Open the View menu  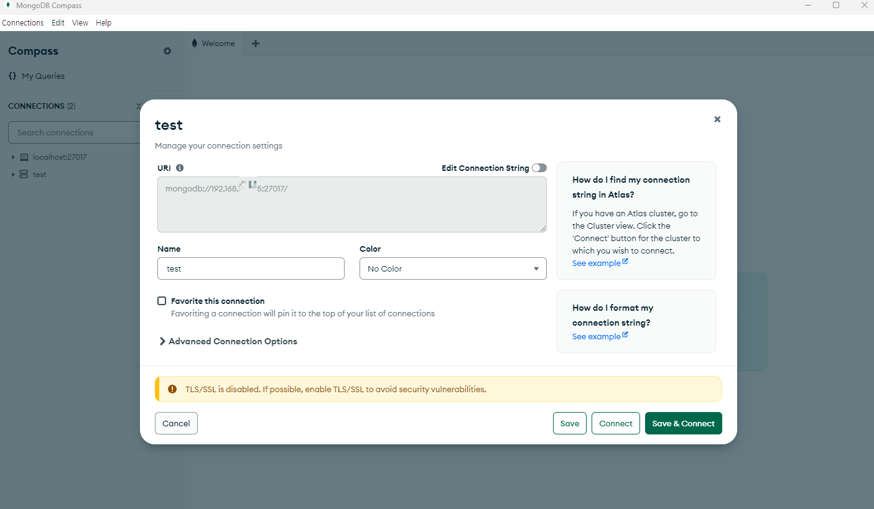pyautogui.click(x=80, y=23)
